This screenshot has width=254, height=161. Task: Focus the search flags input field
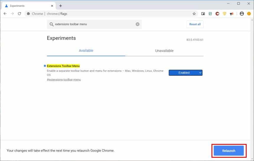coord(94,24)
